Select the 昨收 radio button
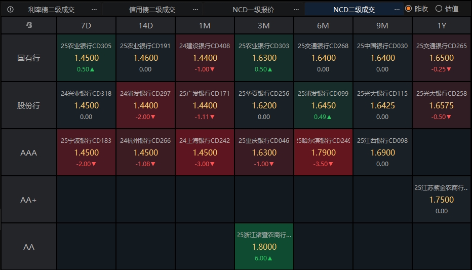The width and height of the screenshot is (472, 270). click(x=409, y=9)
